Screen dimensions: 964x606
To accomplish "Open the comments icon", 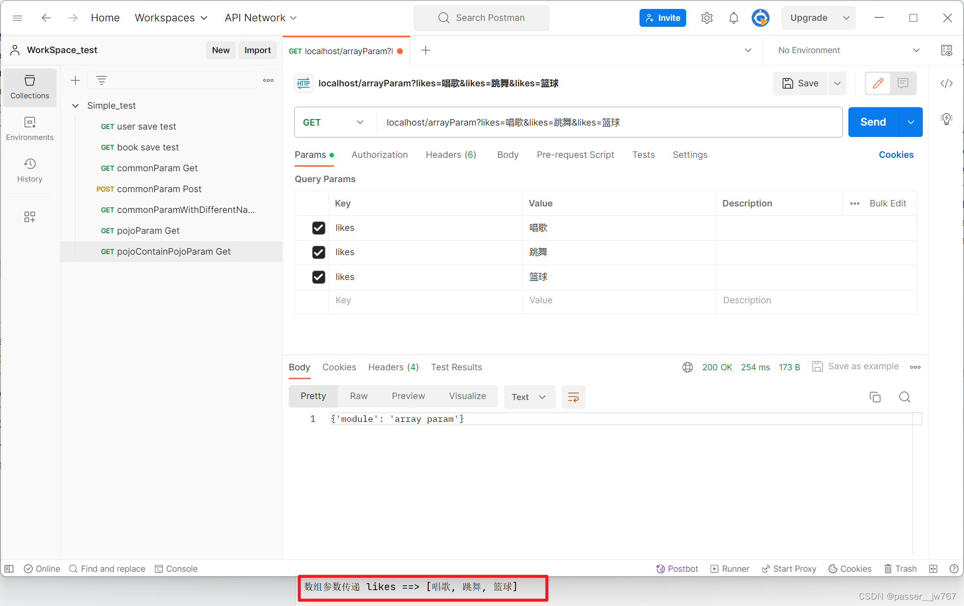I will (903, 83).
